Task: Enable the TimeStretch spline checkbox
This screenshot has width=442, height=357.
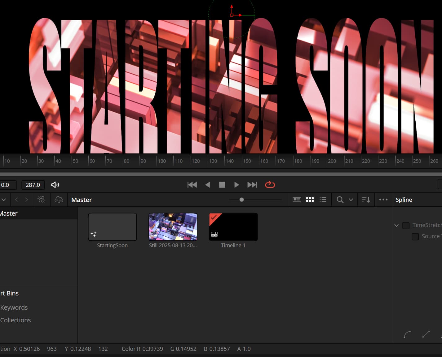Action: point(406,225)
